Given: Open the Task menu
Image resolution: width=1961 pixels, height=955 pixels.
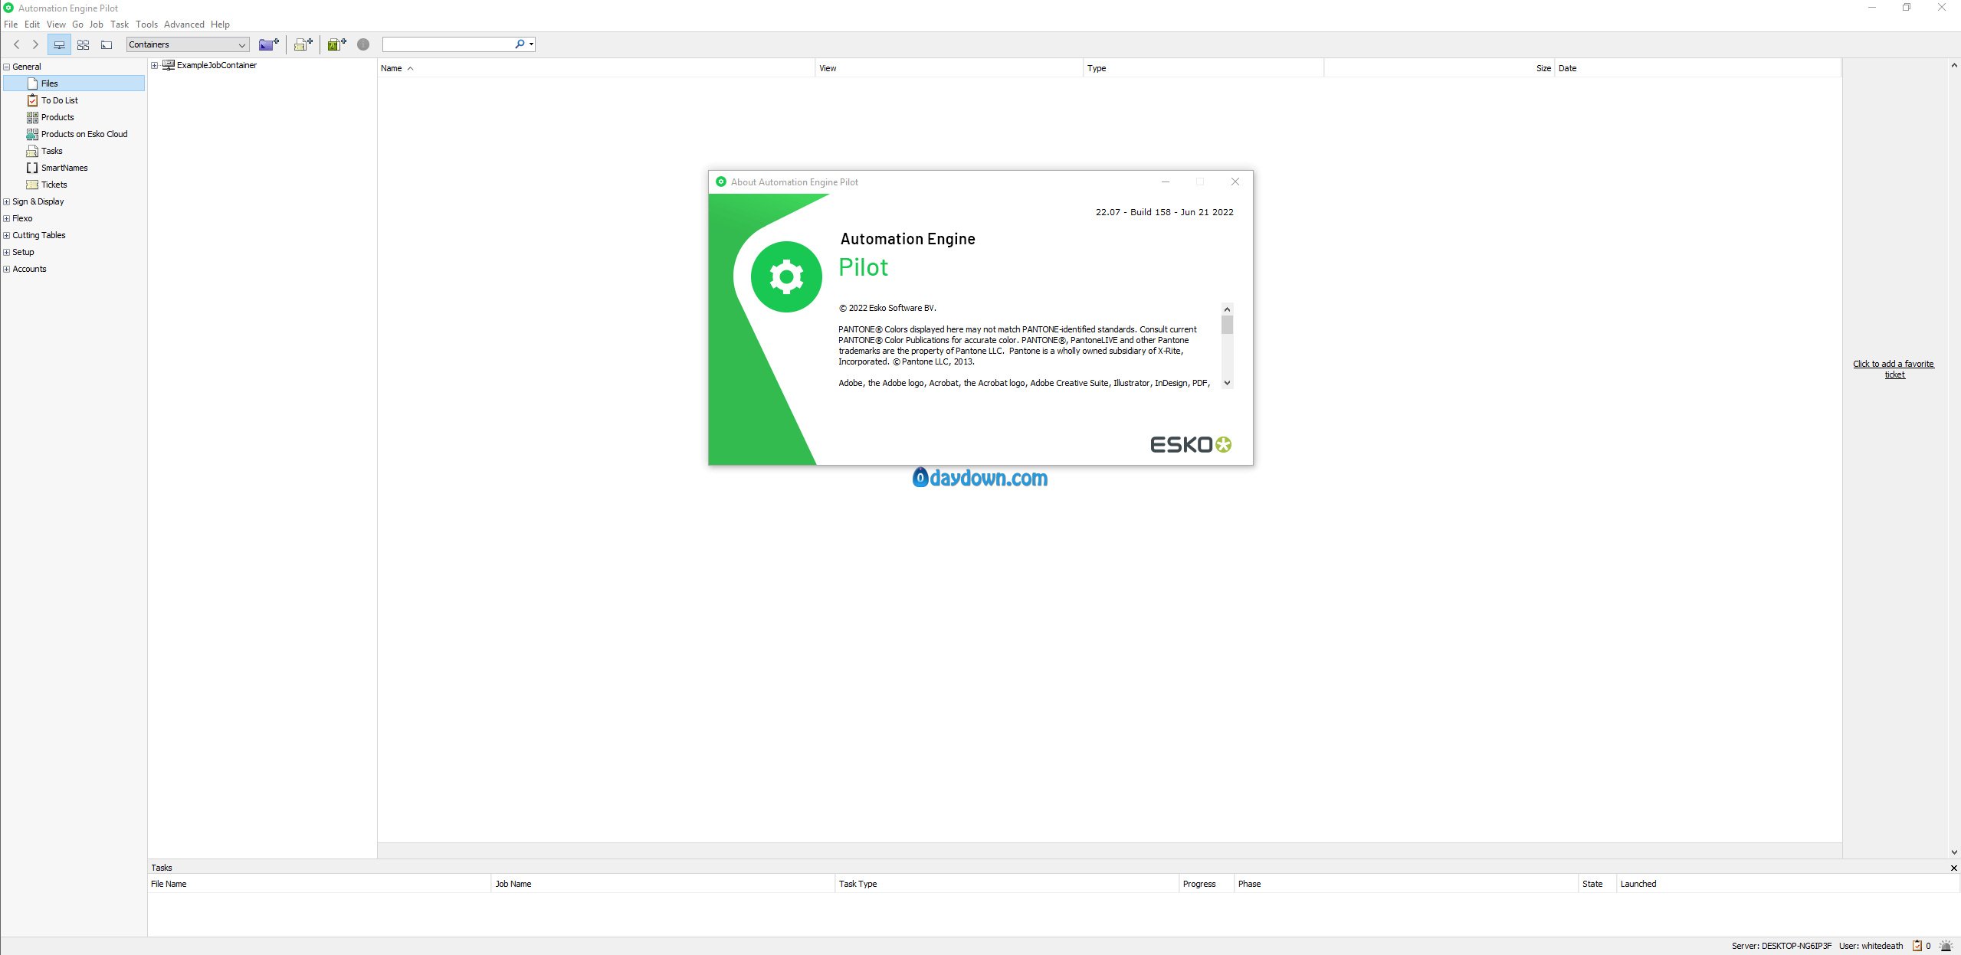Looking at the screenshot, I should tap(120, 25).
